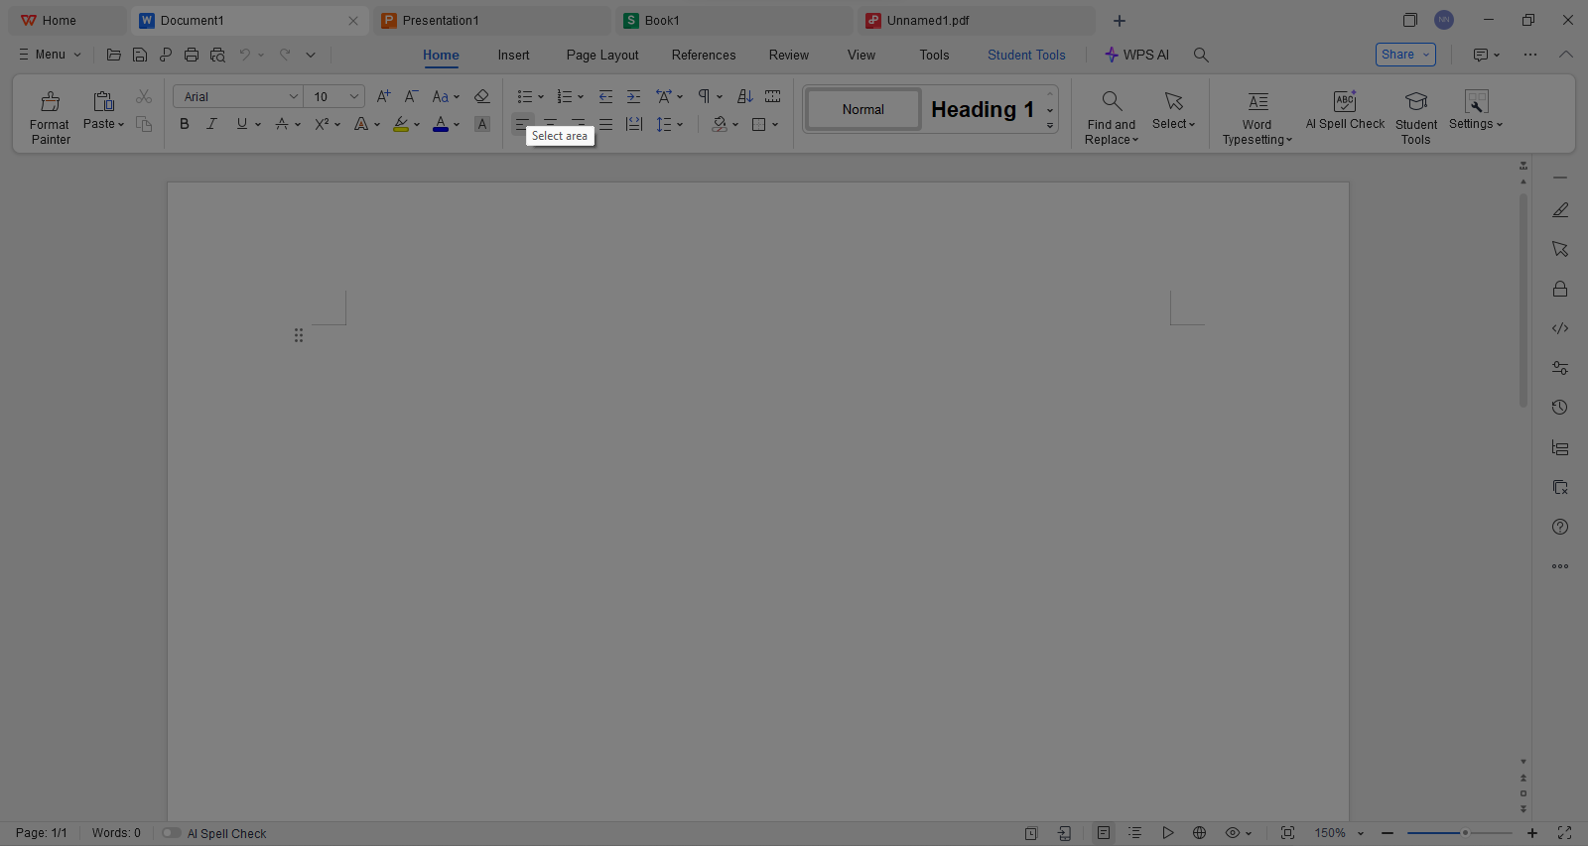Click the Word Typesetting icon
The height and width of the screenshot is (846, 1588).
click(x=1257, y=102)
